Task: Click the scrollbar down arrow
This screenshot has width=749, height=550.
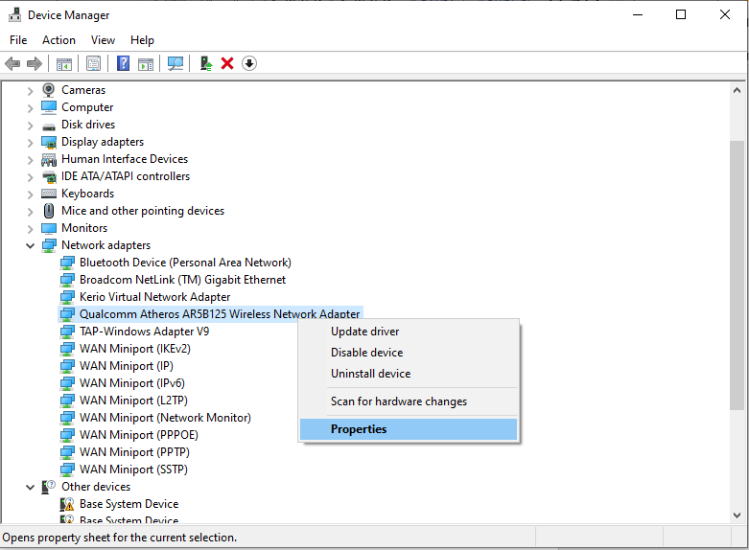Action: tap(737, 516)
